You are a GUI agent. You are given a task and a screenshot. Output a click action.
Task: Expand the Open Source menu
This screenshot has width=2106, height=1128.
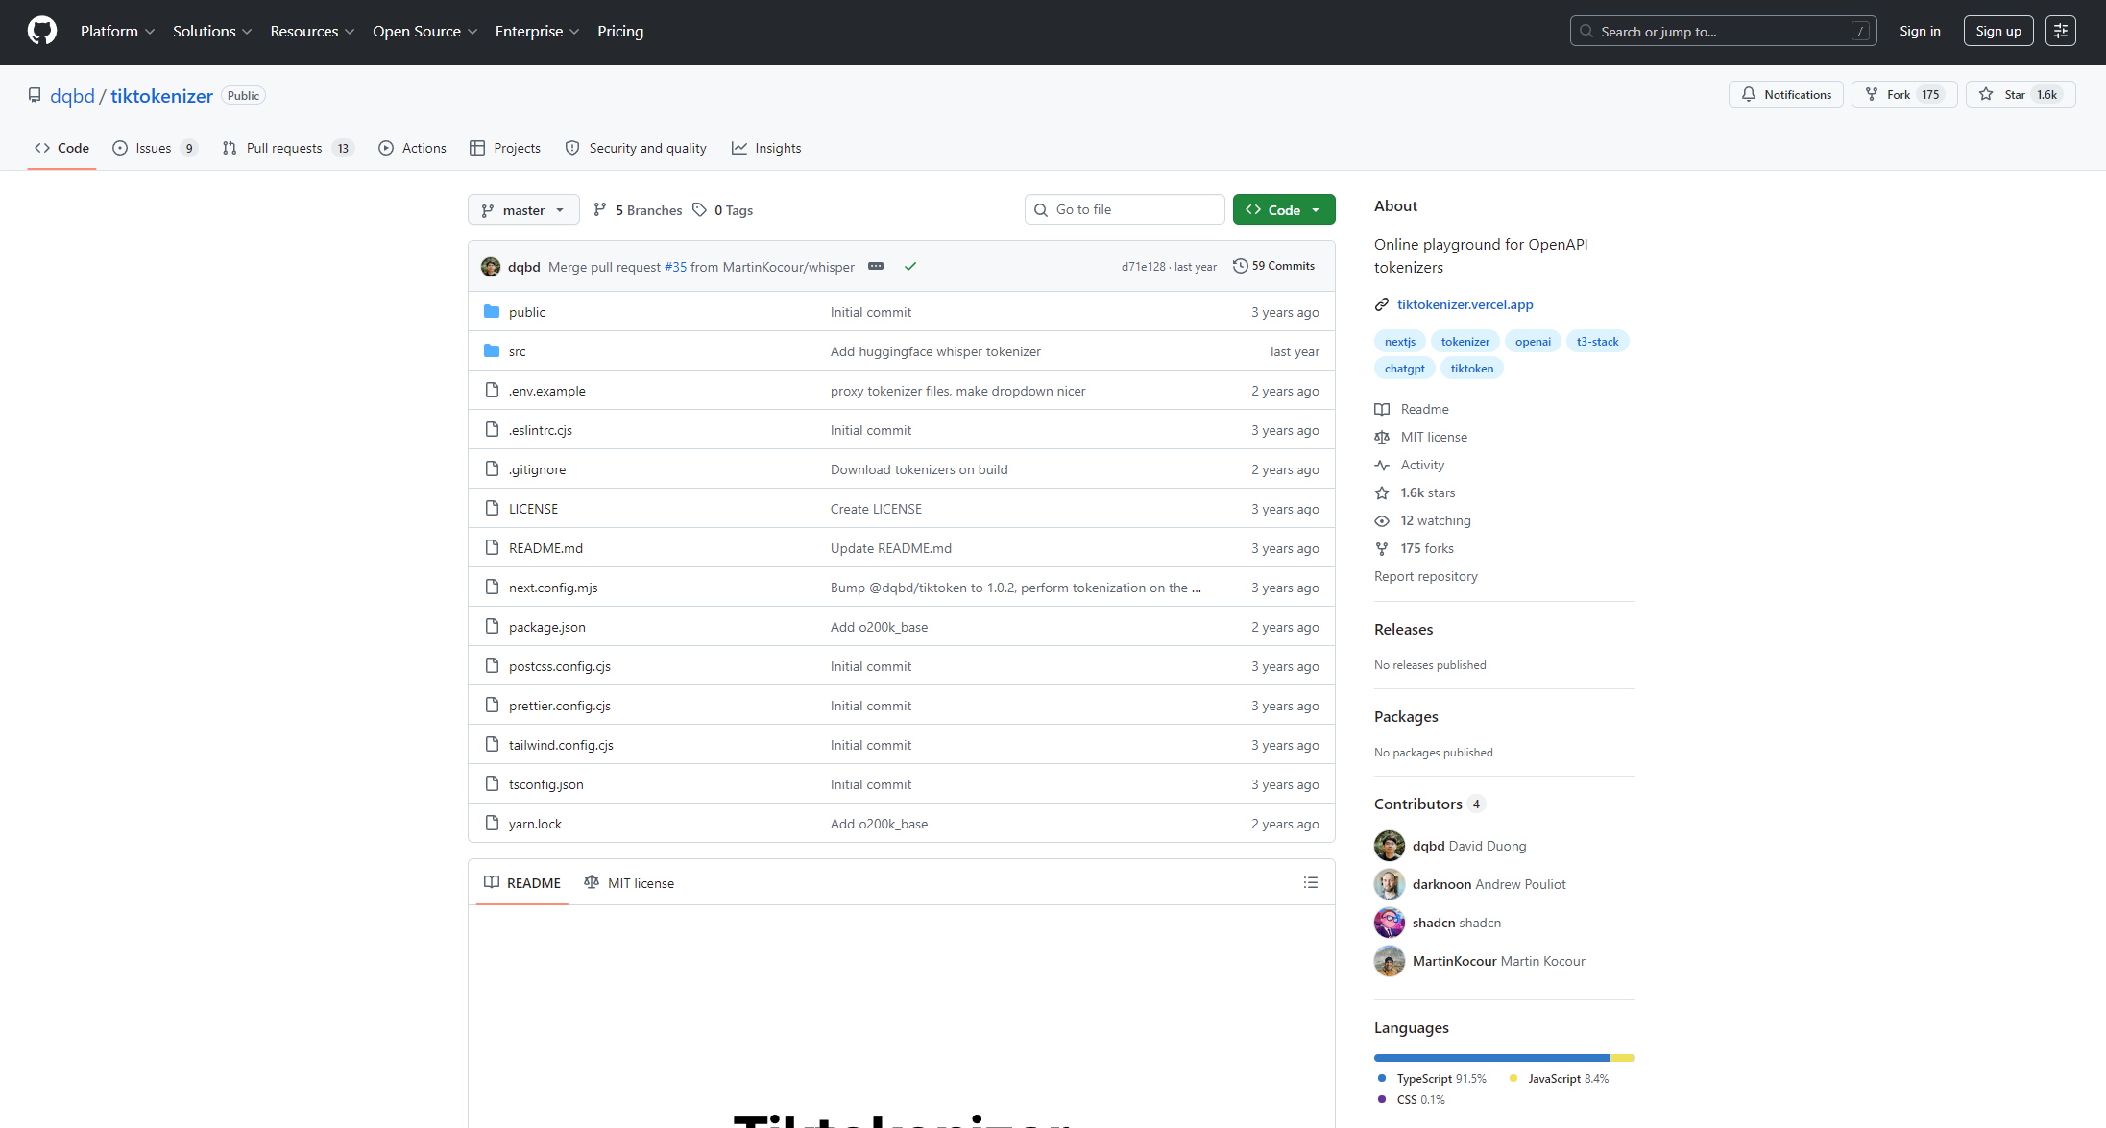[424, 32]
